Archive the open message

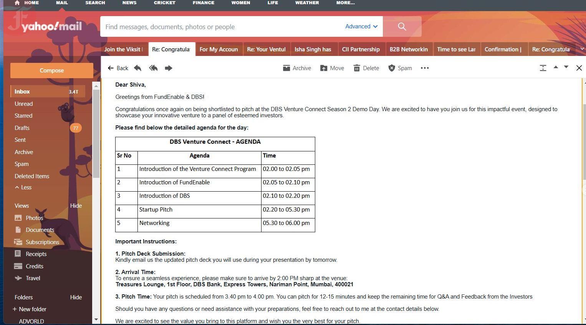point(297,68)
